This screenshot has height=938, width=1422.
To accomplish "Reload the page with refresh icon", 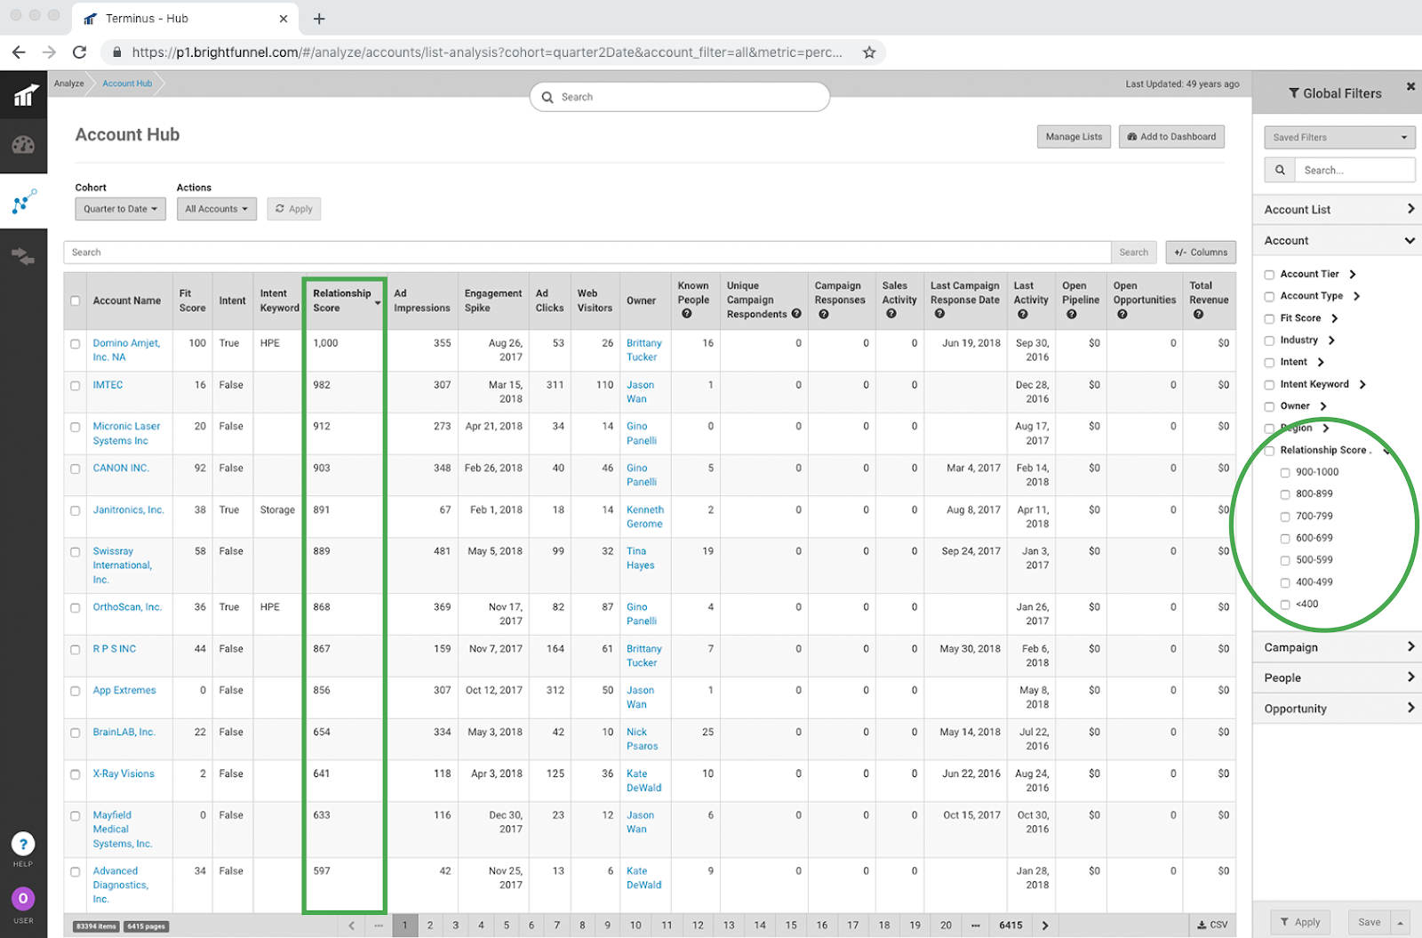I will point(79,52).
